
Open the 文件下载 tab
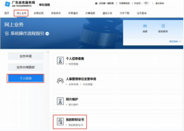(x=124, y=13)
